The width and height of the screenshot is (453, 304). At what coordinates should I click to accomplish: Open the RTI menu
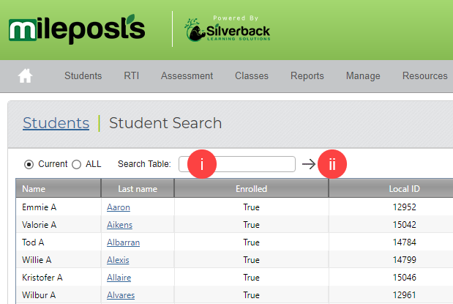point(132,75)
